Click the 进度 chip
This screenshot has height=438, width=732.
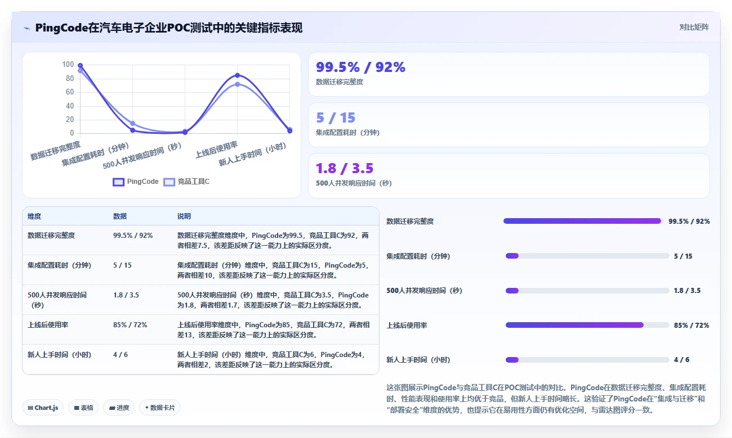[119, 408]
